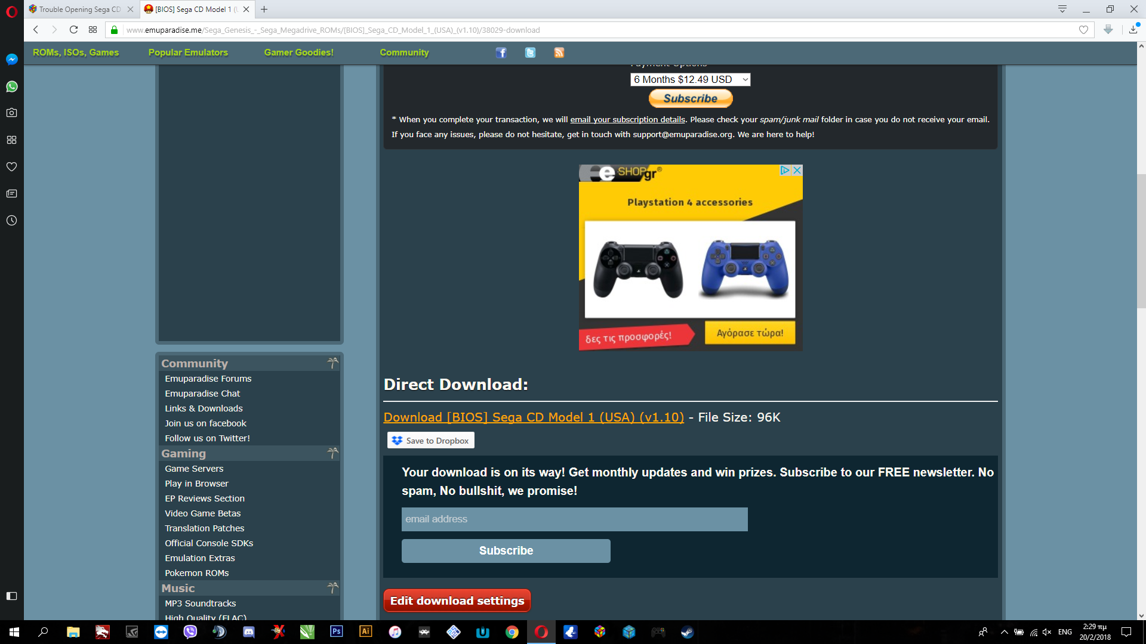
Task: Go forward to next page
Action: pos(54,30)
